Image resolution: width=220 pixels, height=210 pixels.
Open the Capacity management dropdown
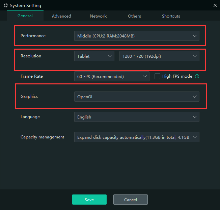pyautogui.click(x=136, y=137)
